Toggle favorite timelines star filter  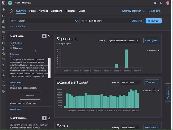point(44,118)
